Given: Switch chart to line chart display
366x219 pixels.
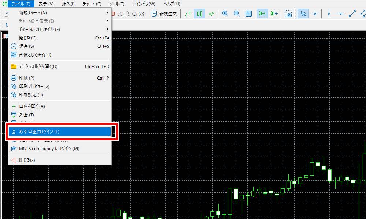Looking at the screenshot, I should point(211,14).
